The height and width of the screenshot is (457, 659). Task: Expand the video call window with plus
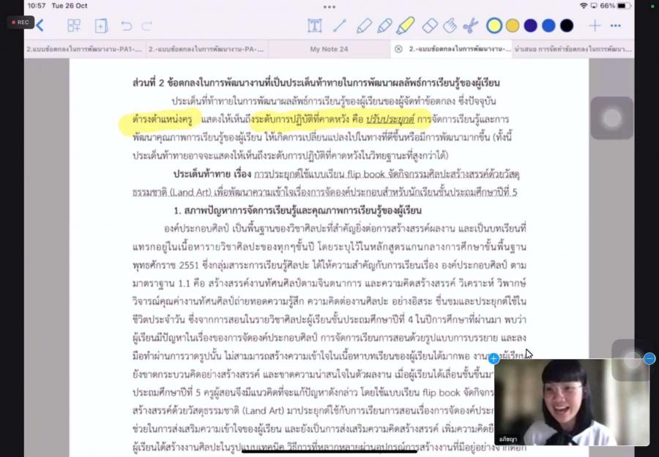pos(494,358)
